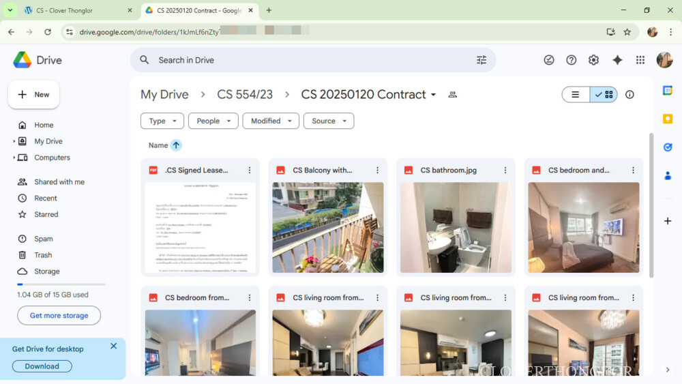Click the shared folder people icon
Viewport: 682px width, 384px height.
(452, 95)
